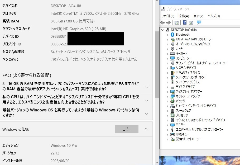Click the display adapters icon
240x165 pixels.
[172, 91]
